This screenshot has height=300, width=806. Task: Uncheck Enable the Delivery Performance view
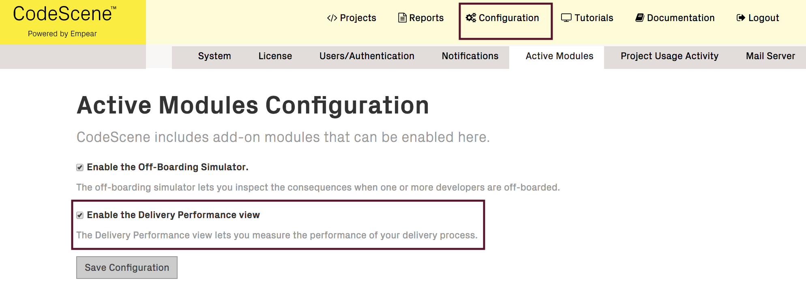click(x=80, y=214)
